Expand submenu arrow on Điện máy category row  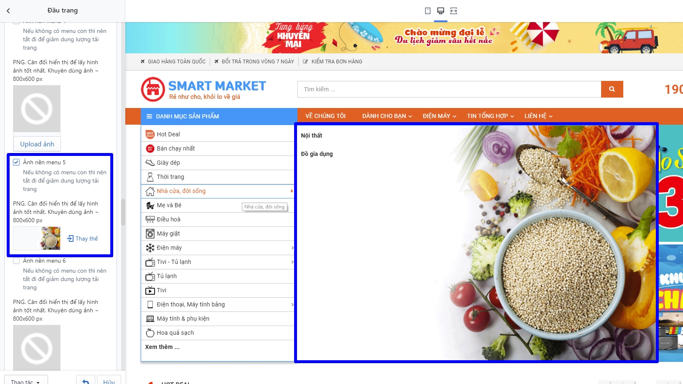point(292,248)
